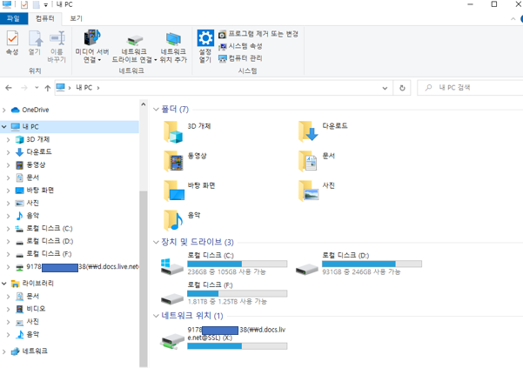Select 음악 under 내 PC in tree

(x=28, y=216)
